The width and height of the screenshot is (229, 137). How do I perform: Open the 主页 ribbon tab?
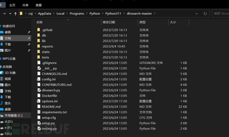click(12, 5)
